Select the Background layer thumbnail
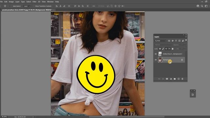The width and height of the screenshot is (210, 118). 160,60
